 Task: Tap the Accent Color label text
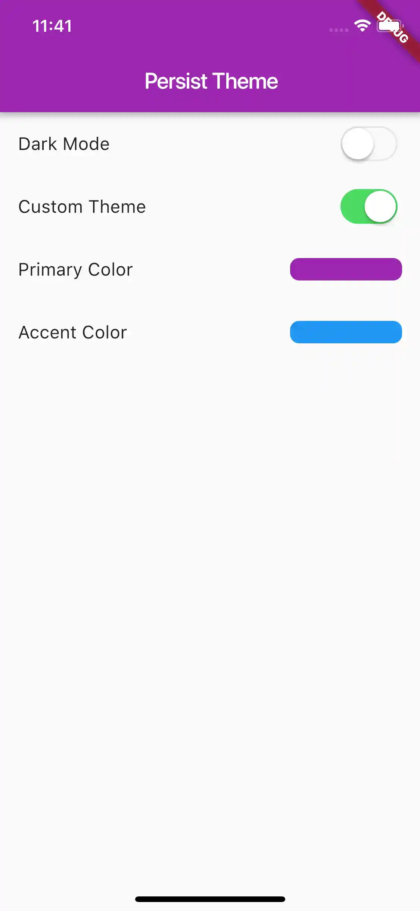point(73,332)
